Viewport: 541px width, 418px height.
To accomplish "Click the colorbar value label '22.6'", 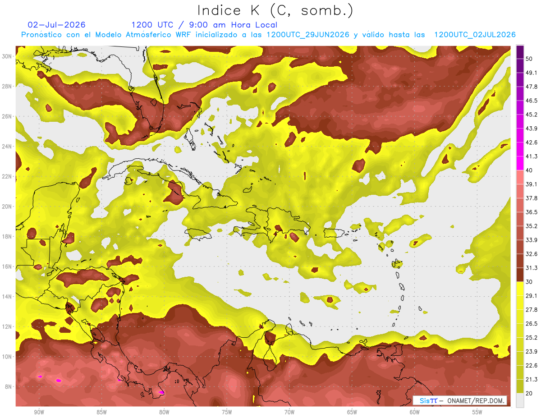I will [531, 366].
